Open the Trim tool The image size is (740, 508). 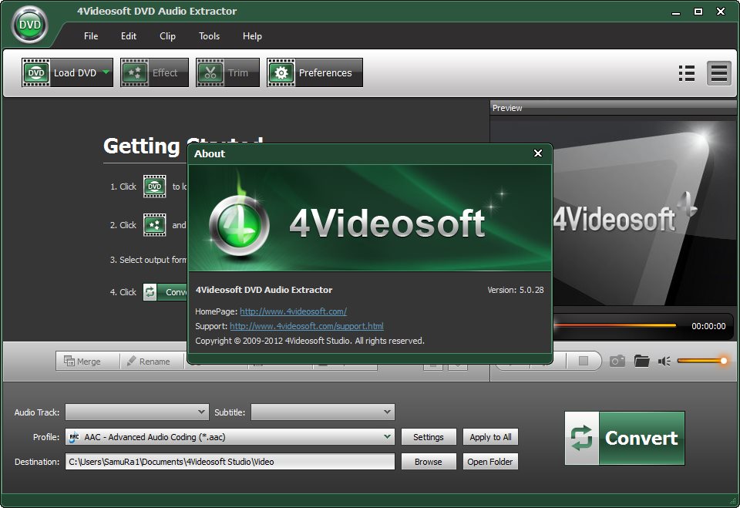tap(227, 72)
